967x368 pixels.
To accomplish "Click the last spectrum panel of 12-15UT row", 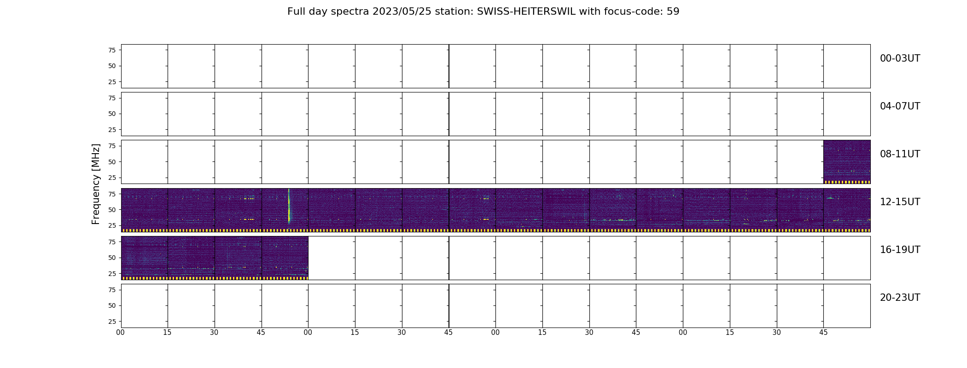I will click(847, 210).
